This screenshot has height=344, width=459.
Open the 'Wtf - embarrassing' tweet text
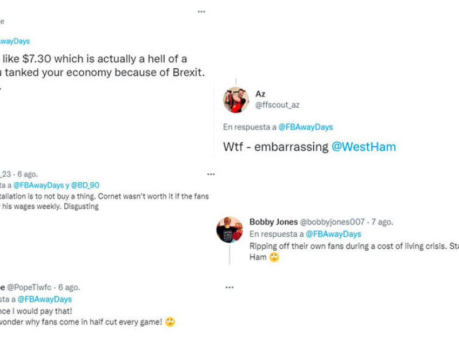(277, 147)
